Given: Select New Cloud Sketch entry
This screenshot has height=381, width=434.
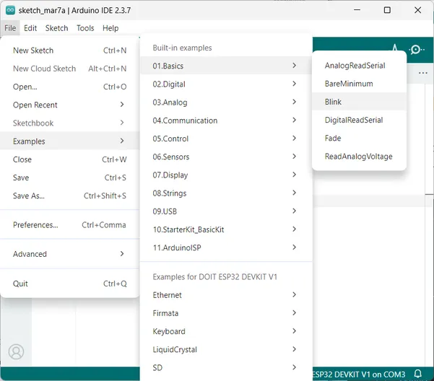Looking at the screenshot, I should (70, 69).
